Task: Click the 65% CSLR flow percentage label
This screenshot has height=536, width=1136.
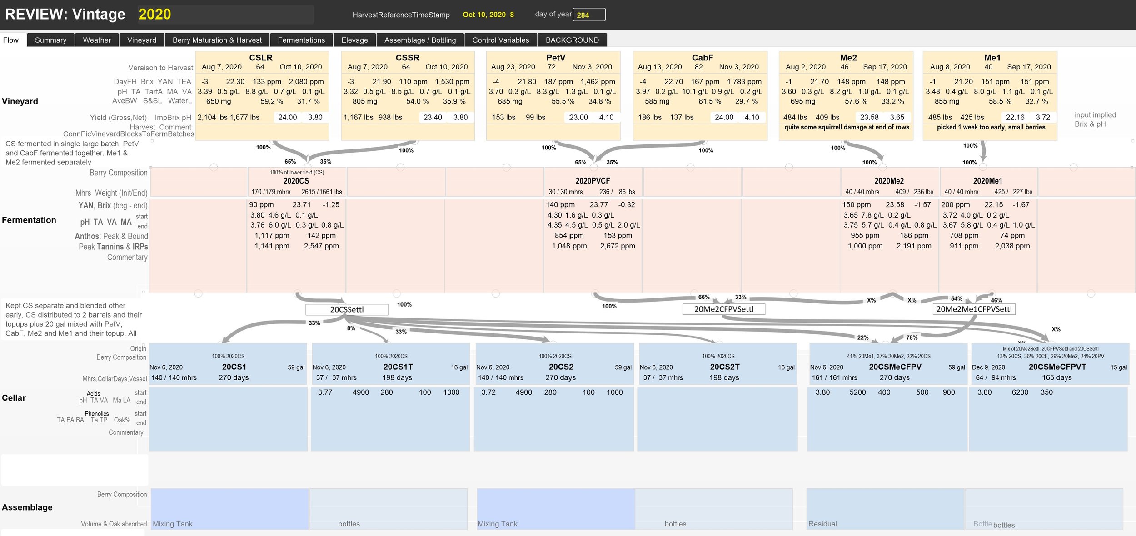Action: [290, 161]
